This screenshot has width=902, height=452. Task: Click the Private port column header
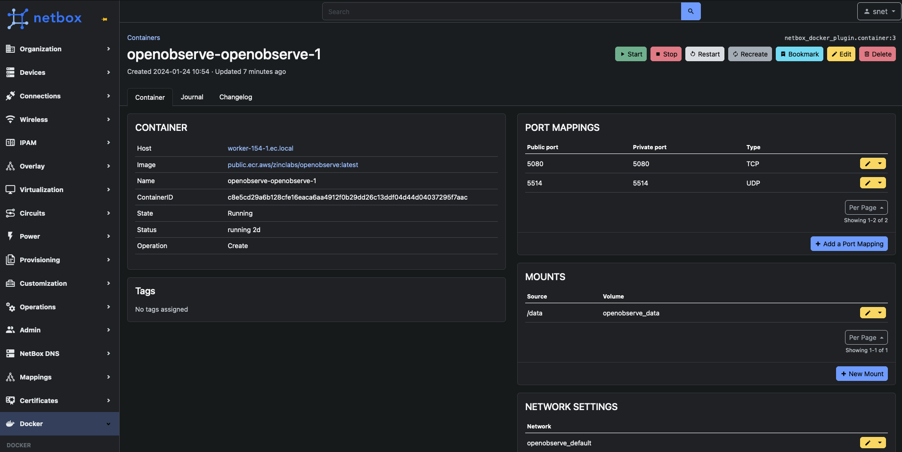(x=650, y=147)
